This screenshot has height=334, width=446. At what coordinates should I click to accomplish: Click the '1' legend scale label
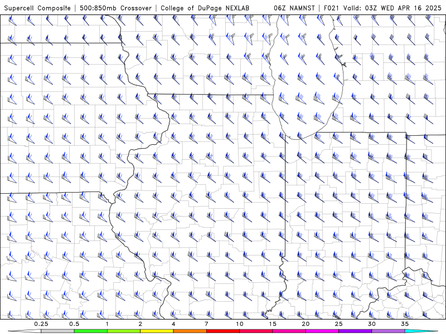click(x=107, y=324)
